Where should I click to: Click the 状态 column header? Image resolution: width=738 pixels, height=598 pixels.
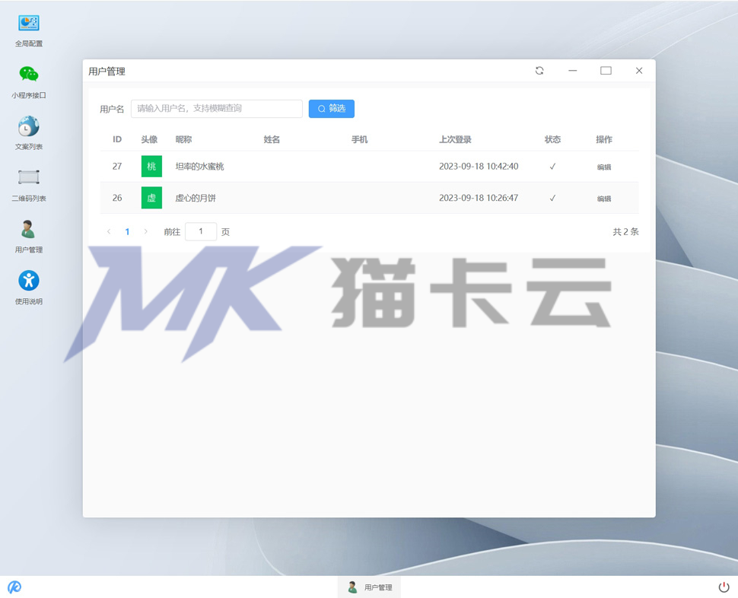[x=552, y=139]
